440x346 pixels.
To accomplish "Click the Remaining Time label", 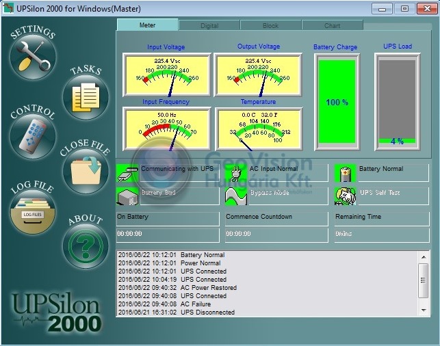I will click(358, 217).
